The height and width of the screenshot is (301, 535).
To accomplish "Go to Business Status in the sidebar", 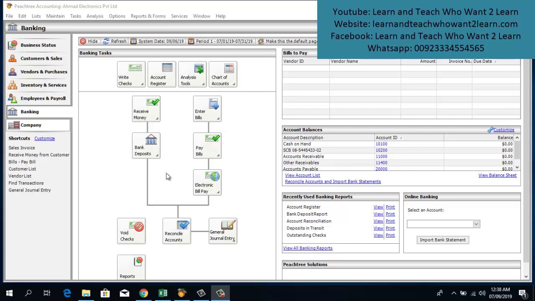I will (x=38, y=45).
